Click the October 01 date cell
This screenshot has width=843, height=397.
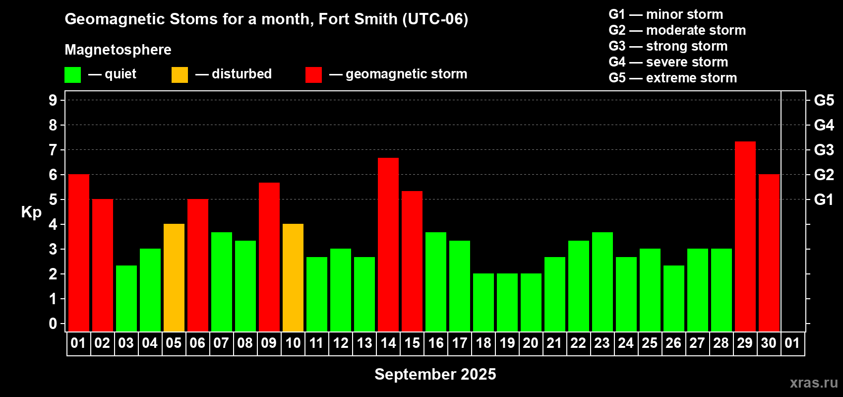(x=792, y=343)
